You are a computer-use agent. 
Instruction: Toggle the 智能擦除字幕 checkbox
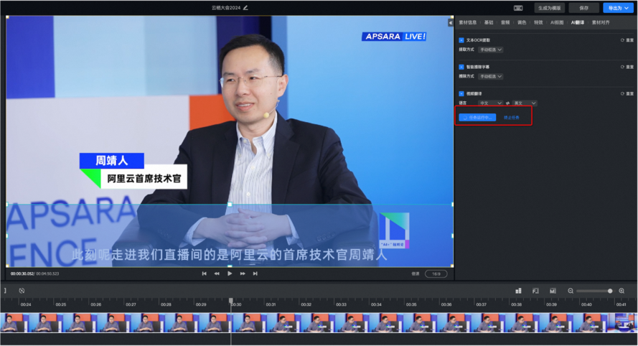(x=461, y=67)
